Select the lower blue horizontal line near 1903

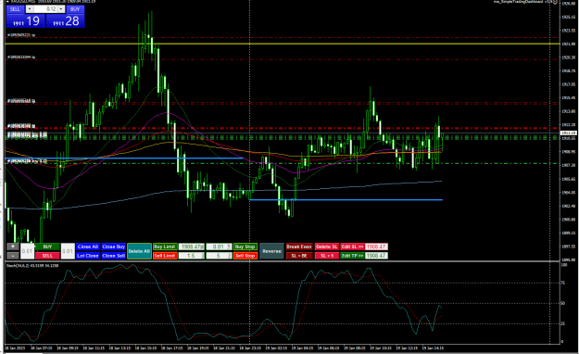point(346,200)
